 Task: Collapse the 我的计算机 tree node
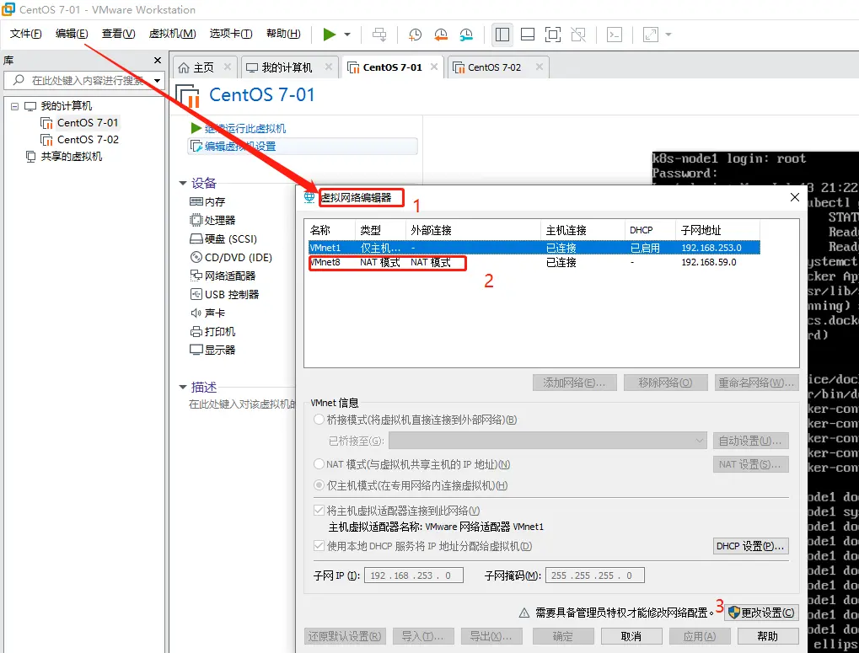(15, 106)
